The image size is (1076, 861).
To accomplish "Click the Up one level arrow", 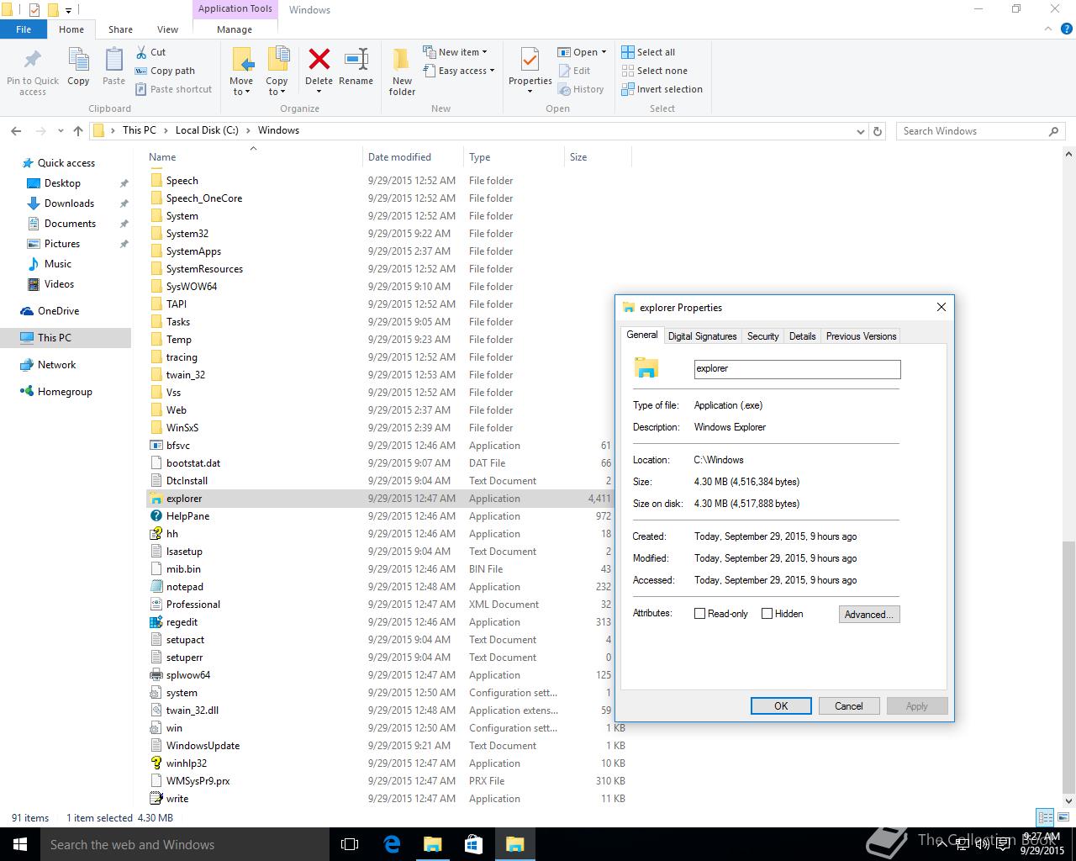I will (78, 130).
